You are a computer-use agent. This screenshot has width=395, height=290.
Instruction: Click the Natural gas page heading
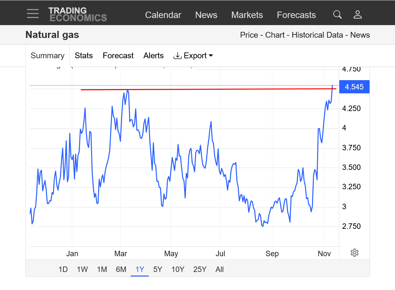[52, 35]
